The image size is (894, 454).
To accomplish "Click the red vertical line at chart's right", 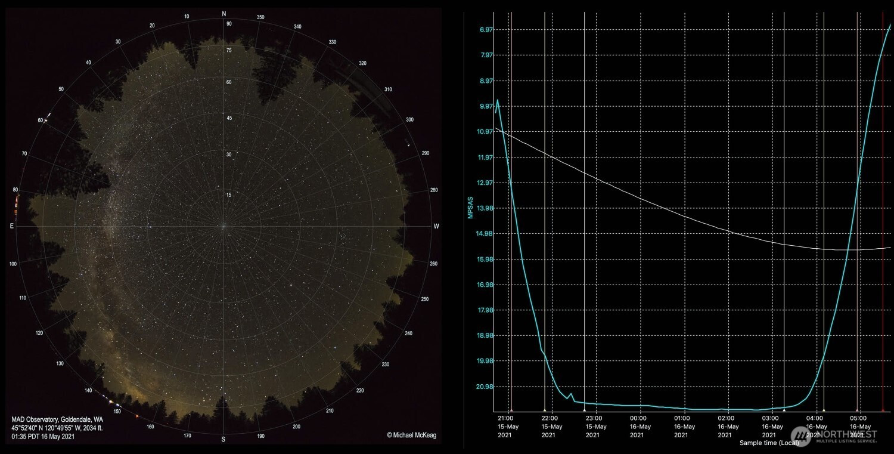I will tap(883, 239).
